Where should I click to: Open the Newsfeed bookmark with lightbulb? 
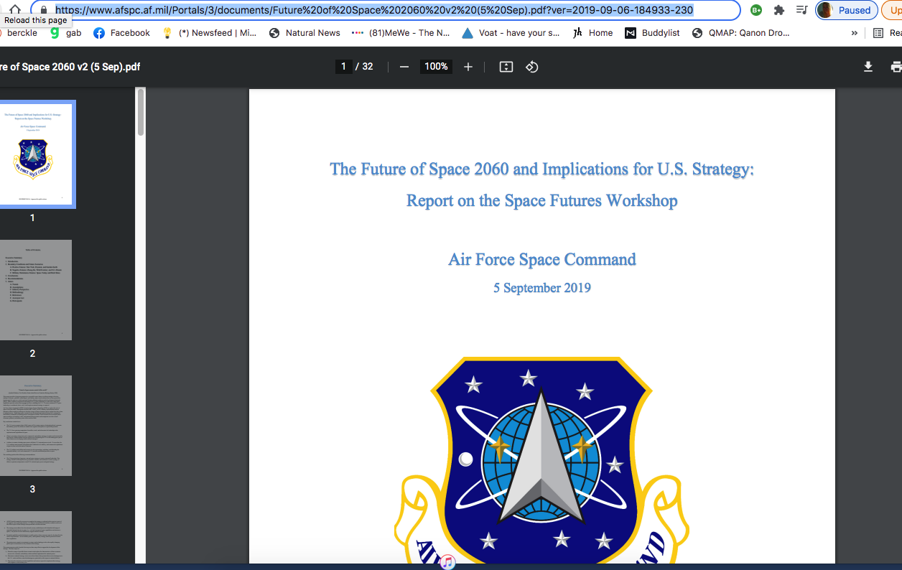(x=209, y=33)
